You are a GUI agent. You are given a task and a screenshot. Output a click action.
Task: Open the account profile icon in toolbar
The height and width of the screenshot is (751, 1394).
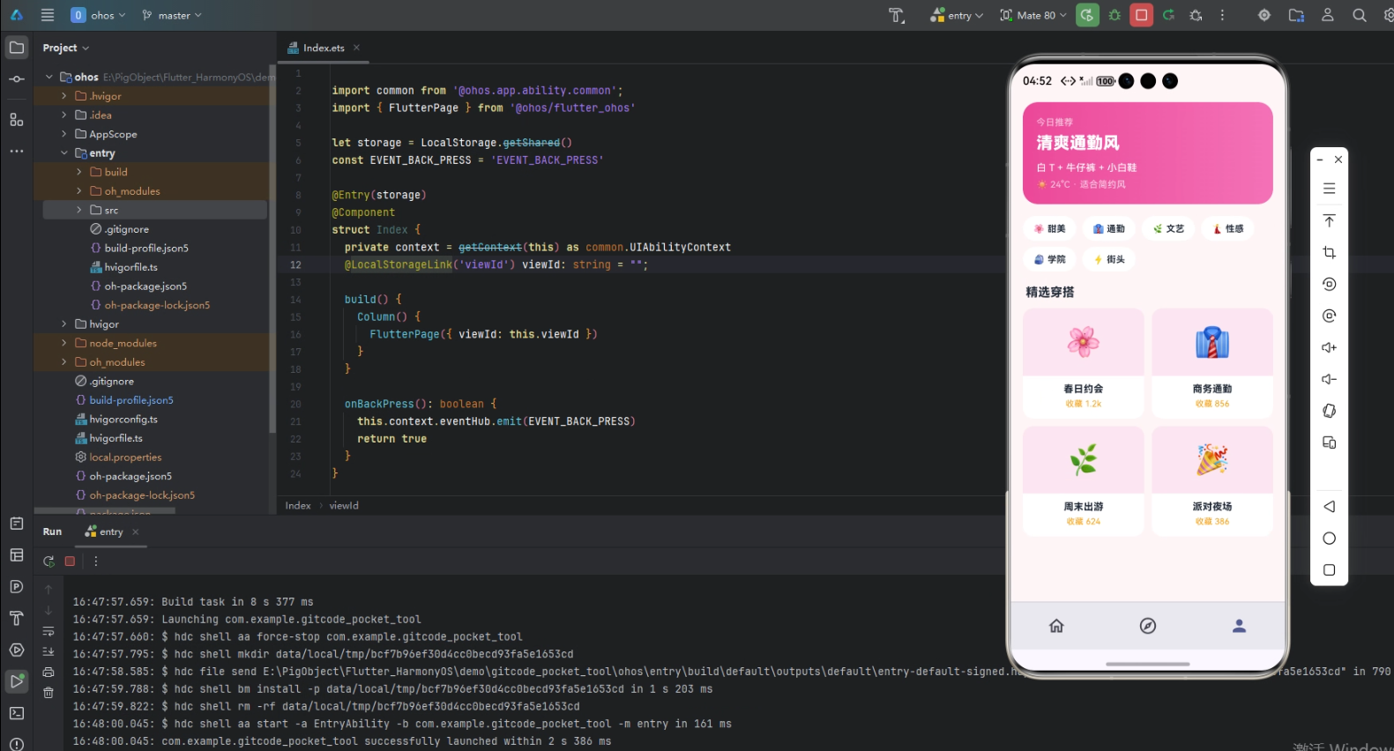coord(1328,15)
